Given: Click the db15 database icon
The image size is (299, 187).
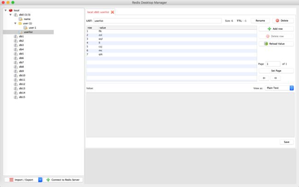Looking at the screenshot, I should coord(16,97).
